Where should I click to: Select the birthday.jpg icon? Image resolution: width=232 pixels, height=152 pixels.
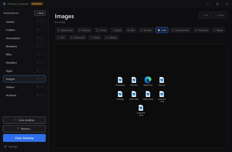[x=120, y=81]
